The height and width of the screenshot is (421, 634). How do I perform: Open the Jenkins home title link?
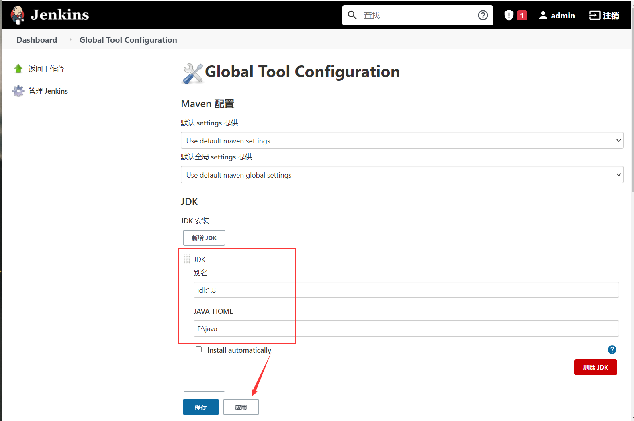tap(60, 15)
